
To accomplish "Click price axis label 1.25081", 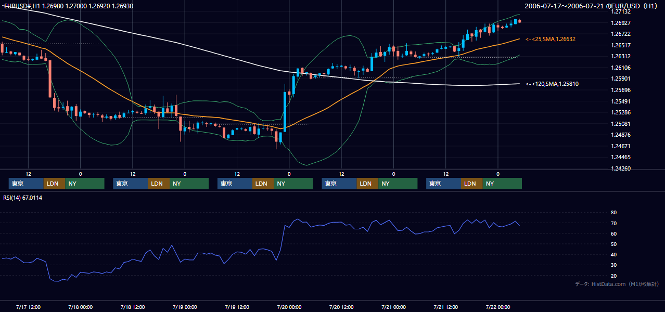I will [621, 124].
